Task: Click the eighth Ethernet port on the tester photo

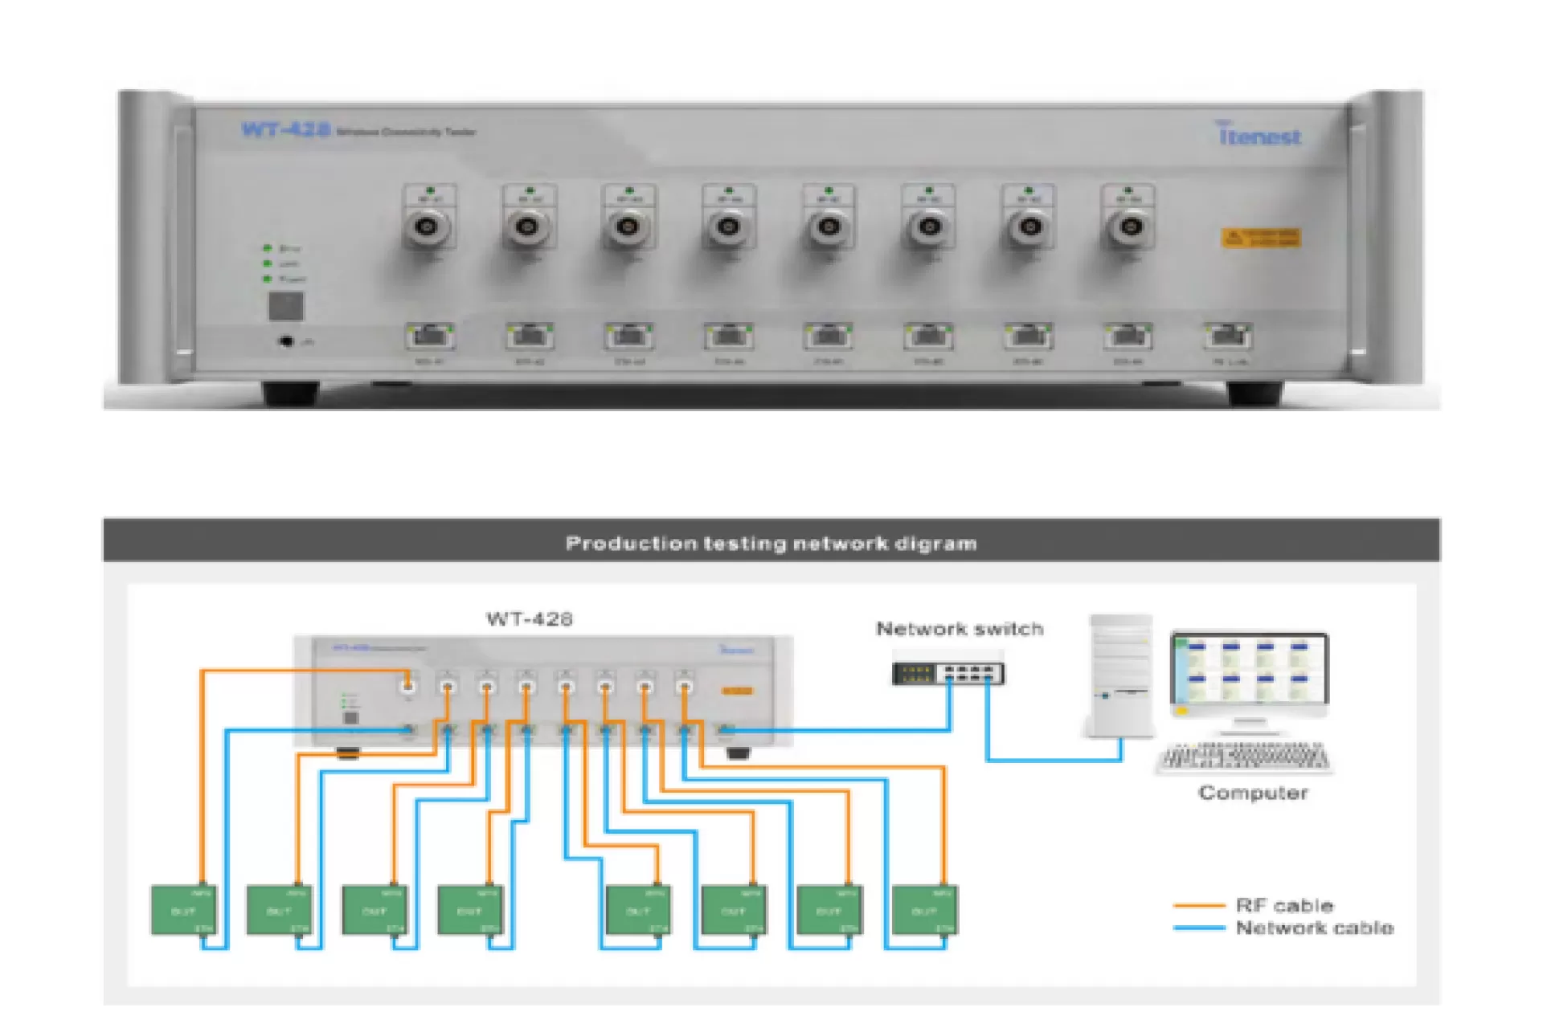Action: pos(1128,336)
